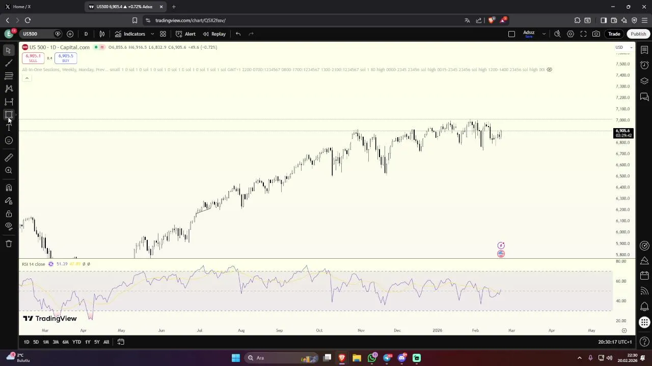This screenshot has width=652, height=366.
Task: Open the patterns drawing tool
Action: (x=9, y=88)
